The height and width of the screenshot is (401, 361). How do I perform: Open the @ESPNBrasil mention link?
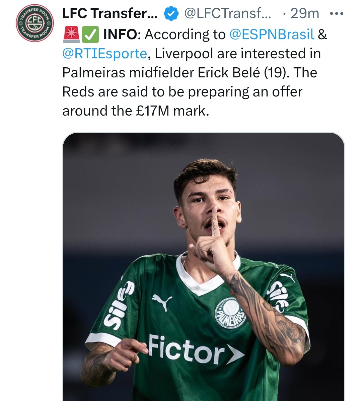[x=272, y=35]
